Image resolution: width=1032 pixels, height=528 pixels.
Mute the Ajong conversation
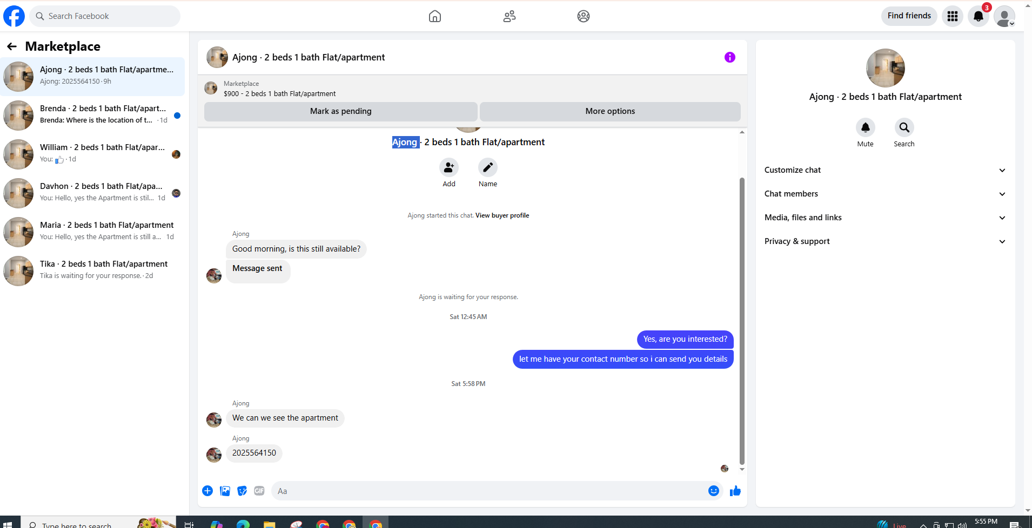point(866,127)
